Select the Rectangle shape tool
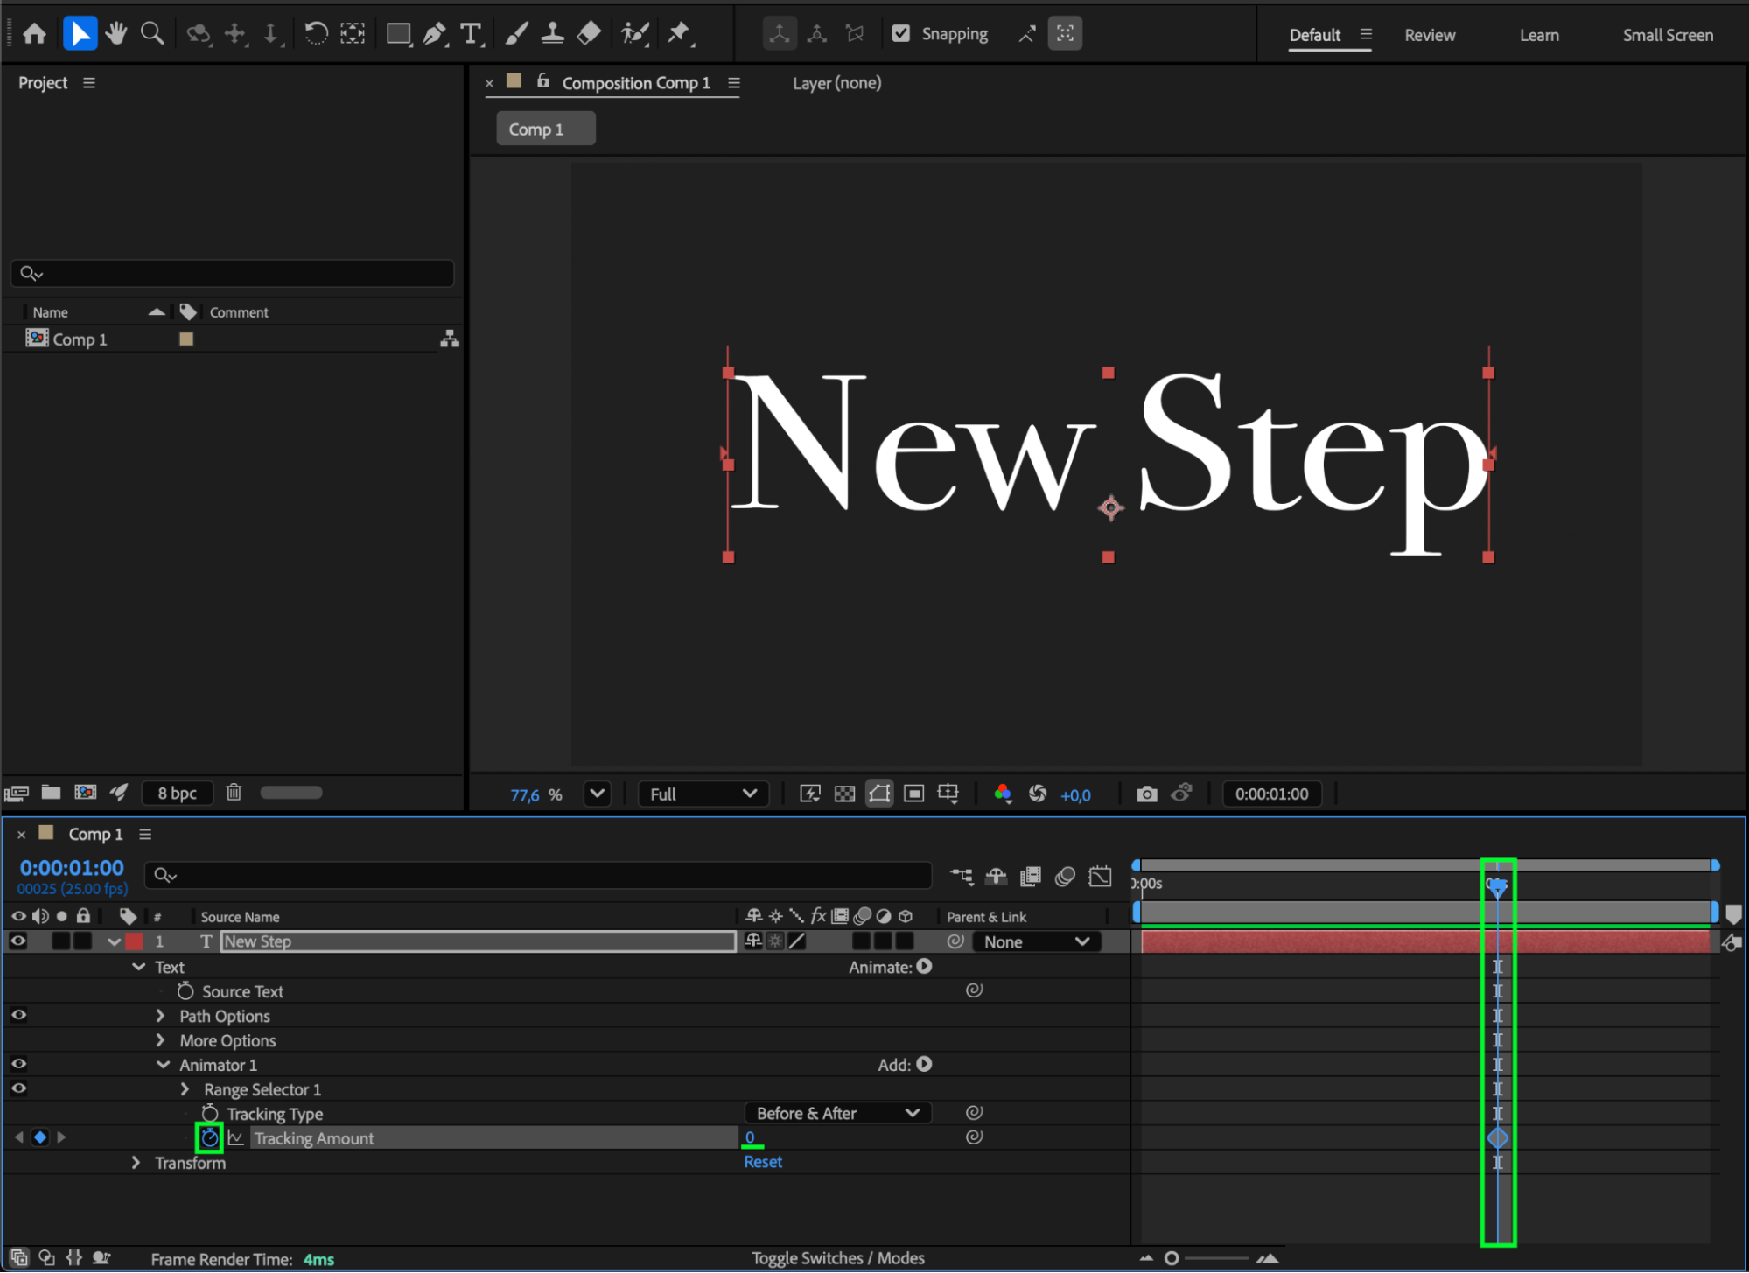1749x1273 pixels. [398, 34]
